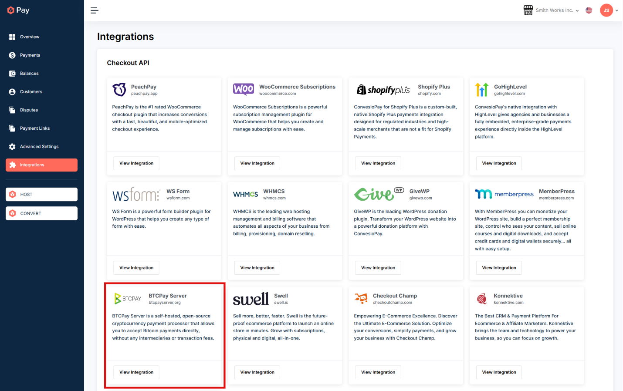Click the Pay logo in sidebar
Screen dimensions: 623x391
(18, 10)
